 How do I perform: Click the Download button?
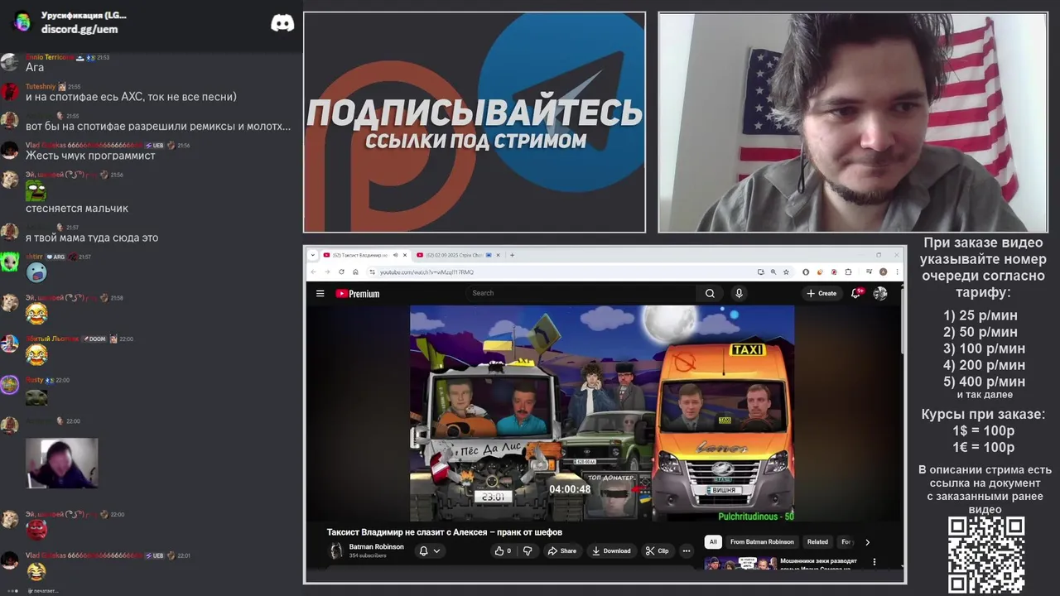pyautogui.click(x=611, y=550)
